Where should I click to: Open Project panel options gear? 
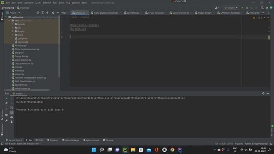click(x=53, y=13)
